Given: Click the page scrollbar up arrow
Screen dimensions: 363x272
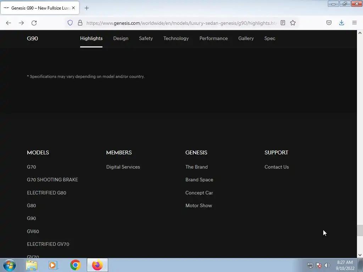Looking at the screenshot, I should pyautogui.click(x=360, y=33).
